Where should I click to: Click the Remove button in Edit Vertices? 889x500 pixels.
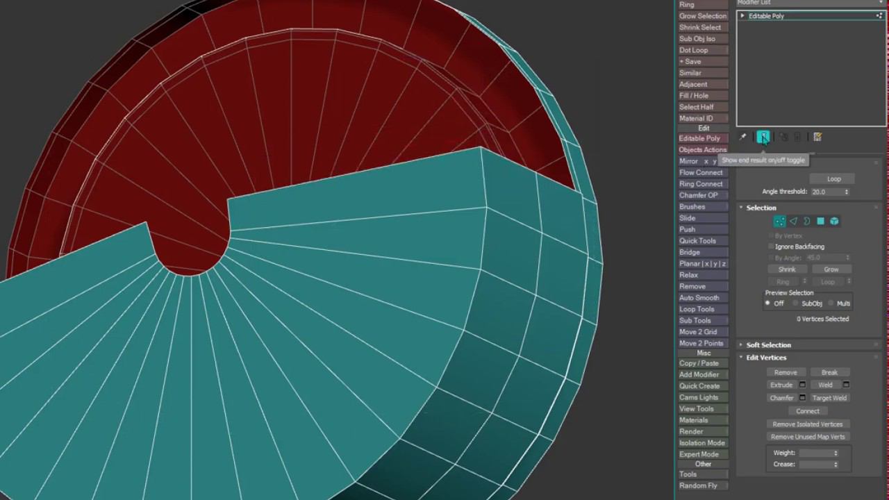[786, 372]
